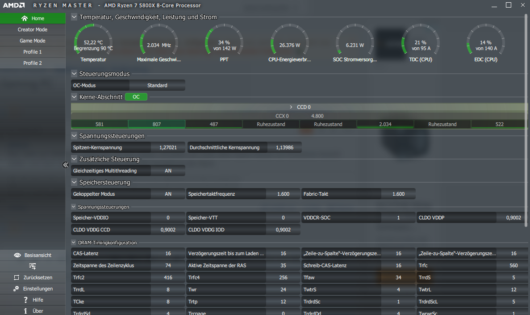This screenshot has width=530, height=315.
Task: Click CCX 0 4.800 label
Action: (300, 116)
